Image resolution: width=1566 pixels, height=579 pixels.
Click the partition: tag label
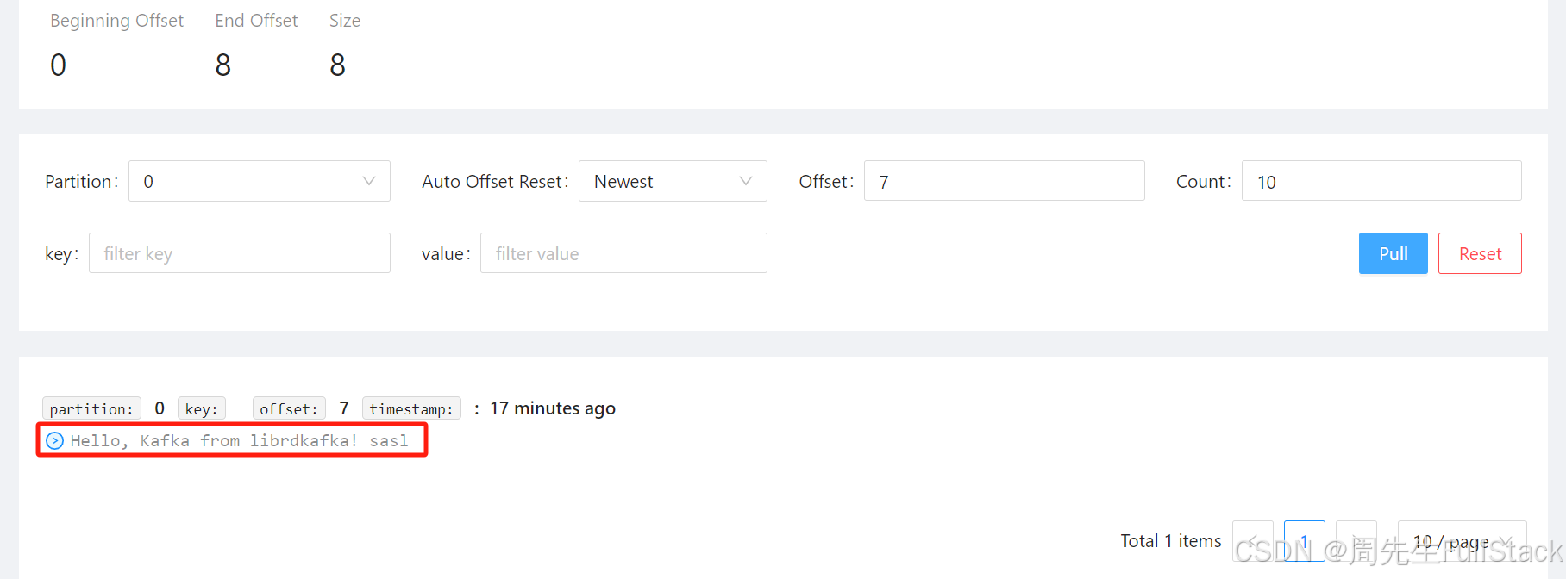click(x=91, y=408)
